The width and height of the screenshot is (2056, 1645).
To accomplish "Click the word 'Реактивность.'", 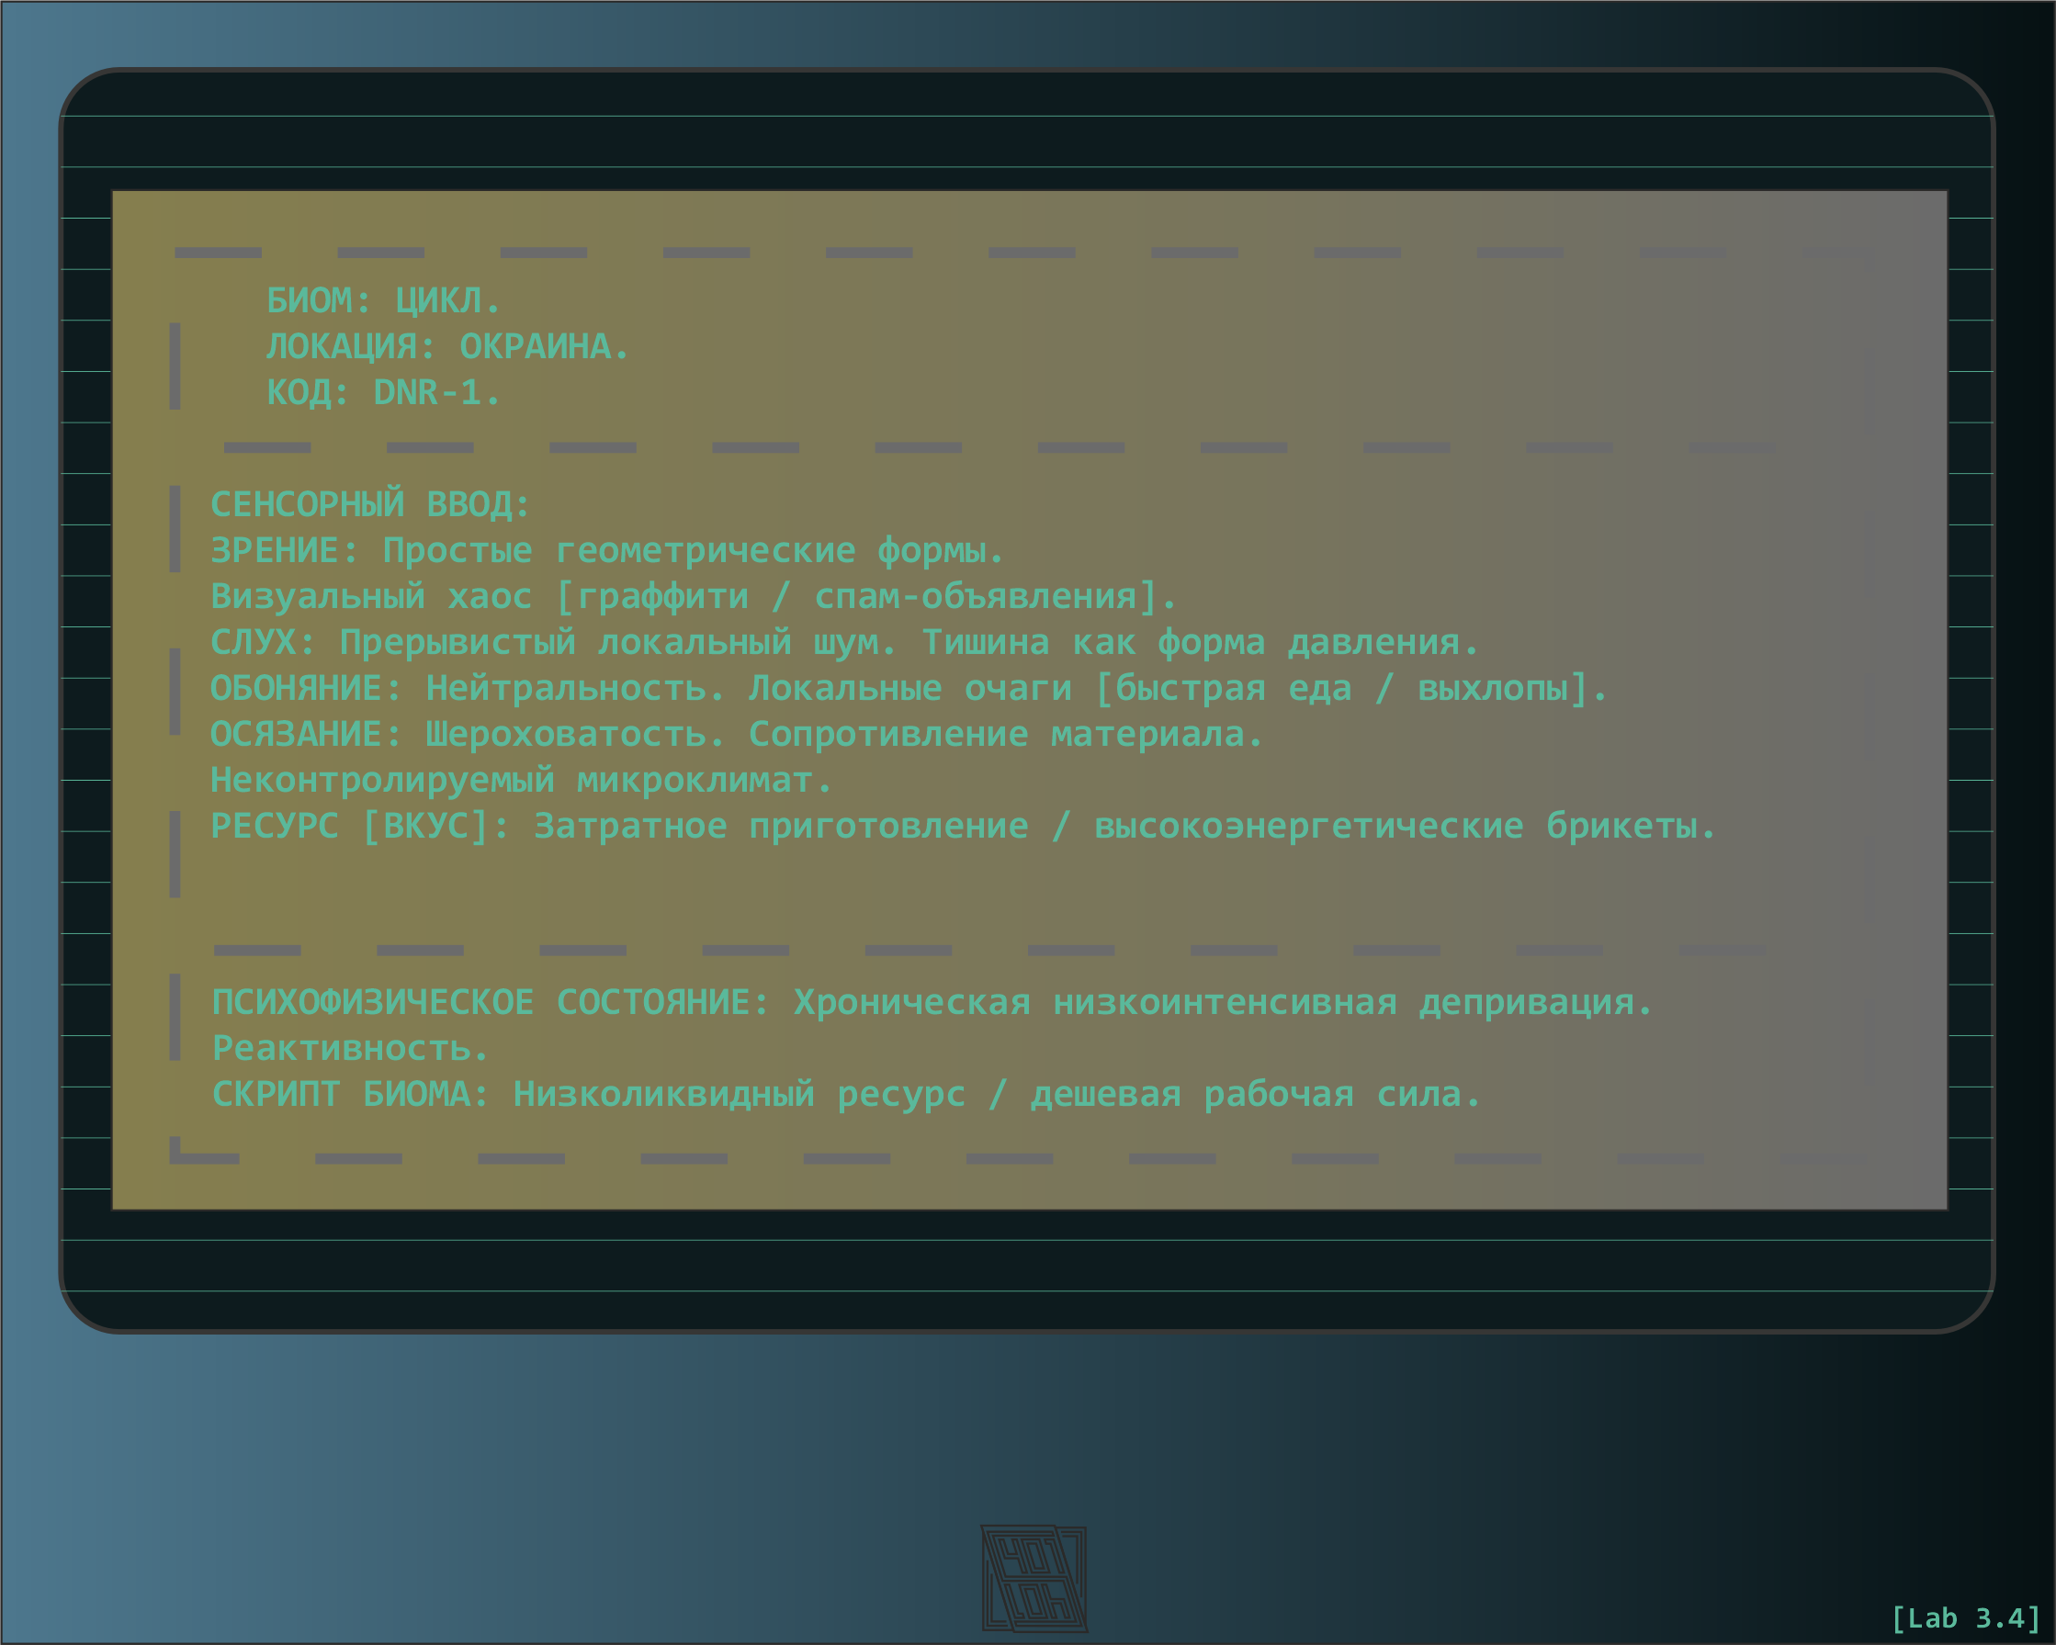I will (x=350, y=1049).
